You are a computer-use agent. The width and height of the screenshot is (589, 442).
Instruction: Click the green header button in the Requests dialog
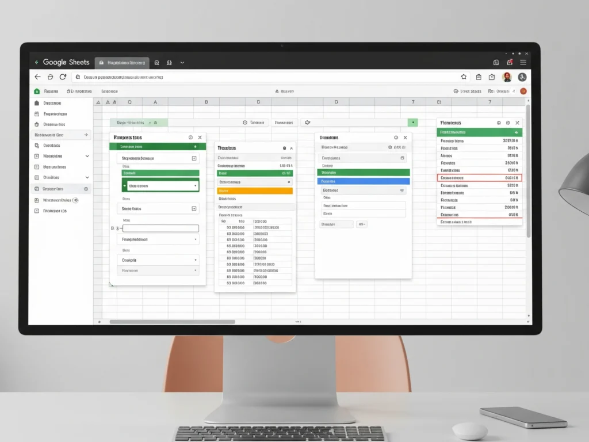(158, 146)
